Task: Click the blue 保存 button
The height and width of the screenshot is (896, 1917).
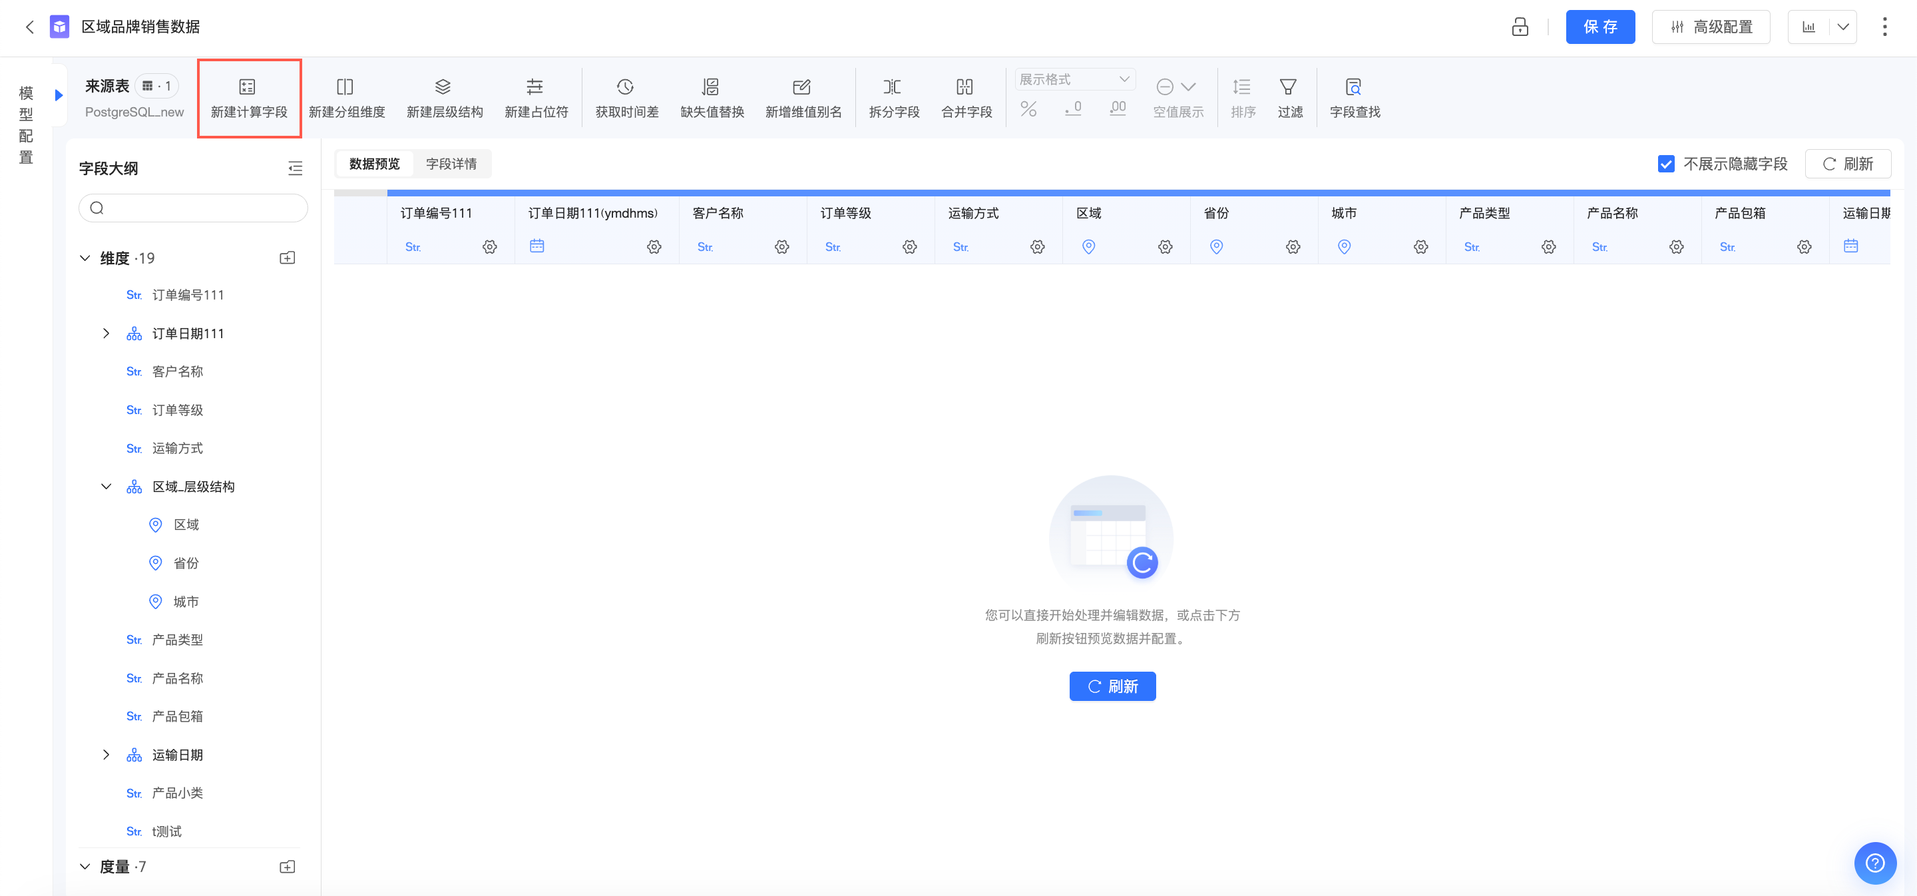Action: 1600,27
